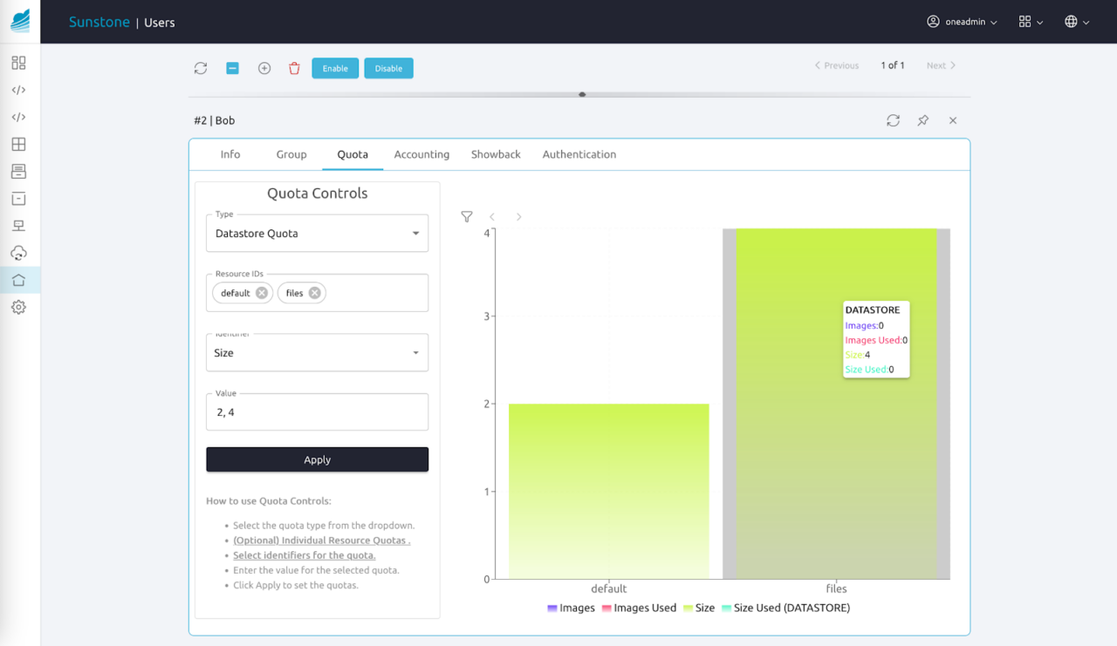1117x646 pixels.
Task: Refresh the users list with the refresh icon
Action: coord(200,68)
